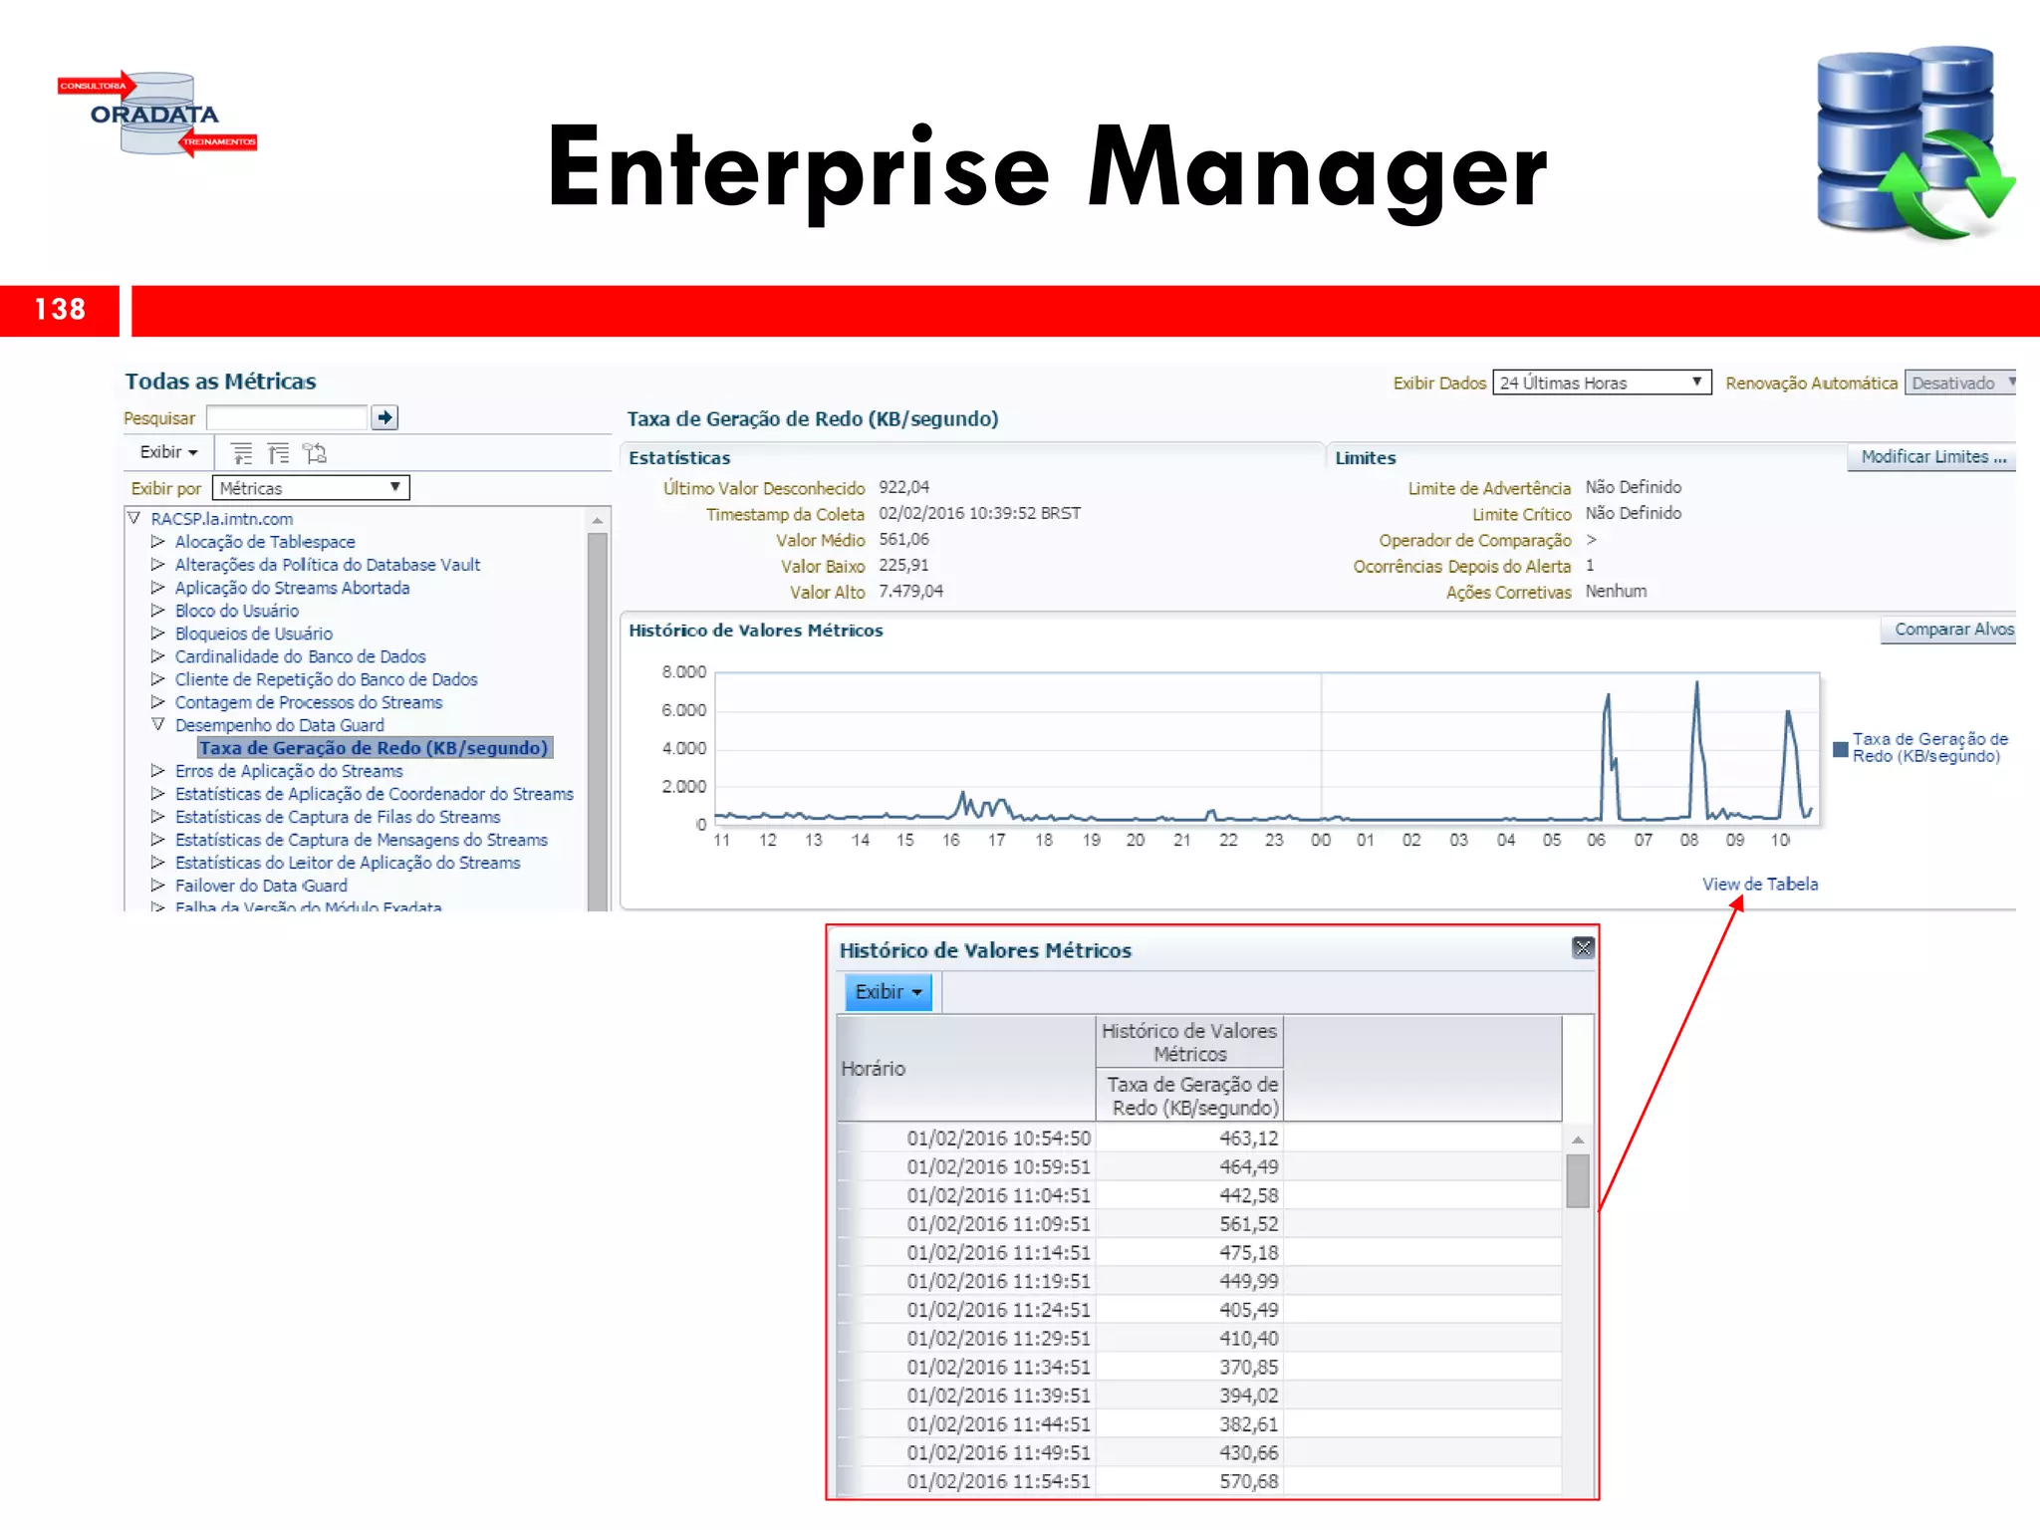
Task: Expand Bloco do Usuário node
Action: coord(157,610)
